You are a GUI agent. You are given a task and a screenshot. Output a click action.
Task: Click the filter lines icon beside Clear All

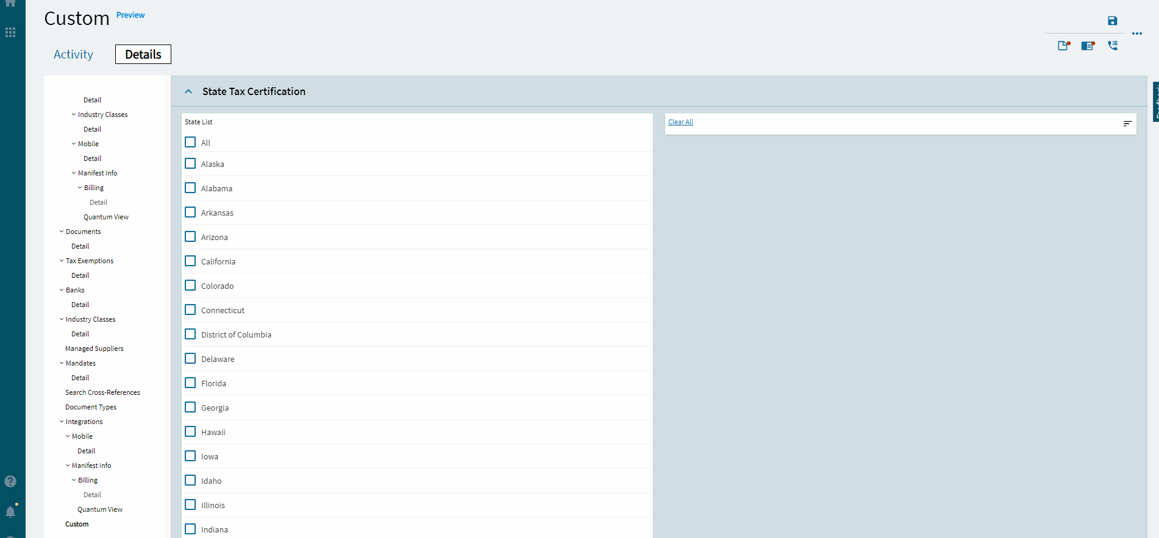click(x=1127, y=124)
